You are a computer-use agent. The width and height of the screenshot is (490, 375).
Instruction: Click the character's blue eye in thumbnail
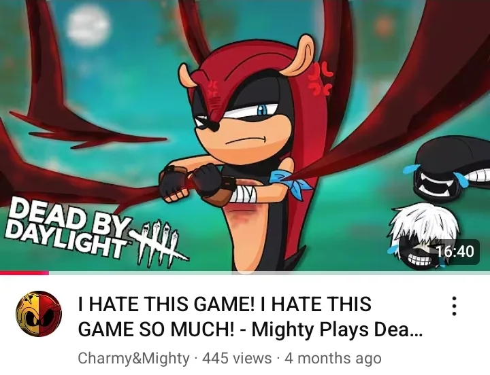(x=262, y=109)
